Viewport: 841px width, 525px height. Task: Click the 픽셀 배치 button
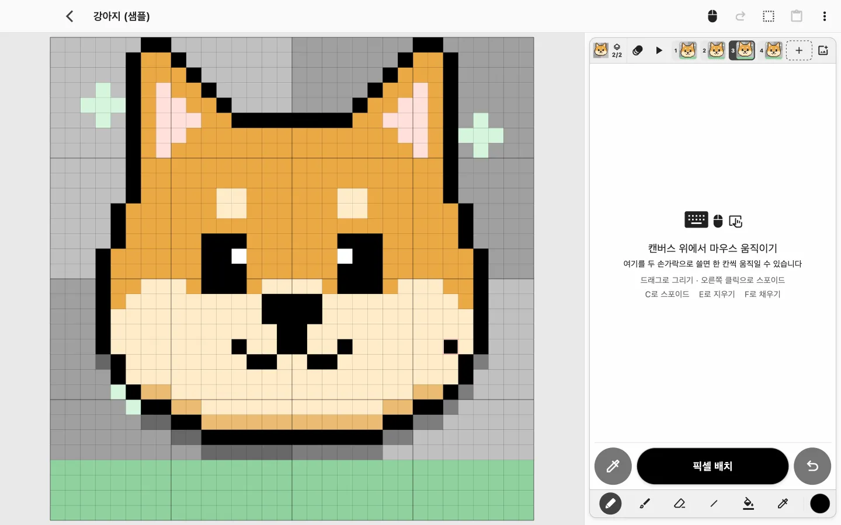coord(713,466)
